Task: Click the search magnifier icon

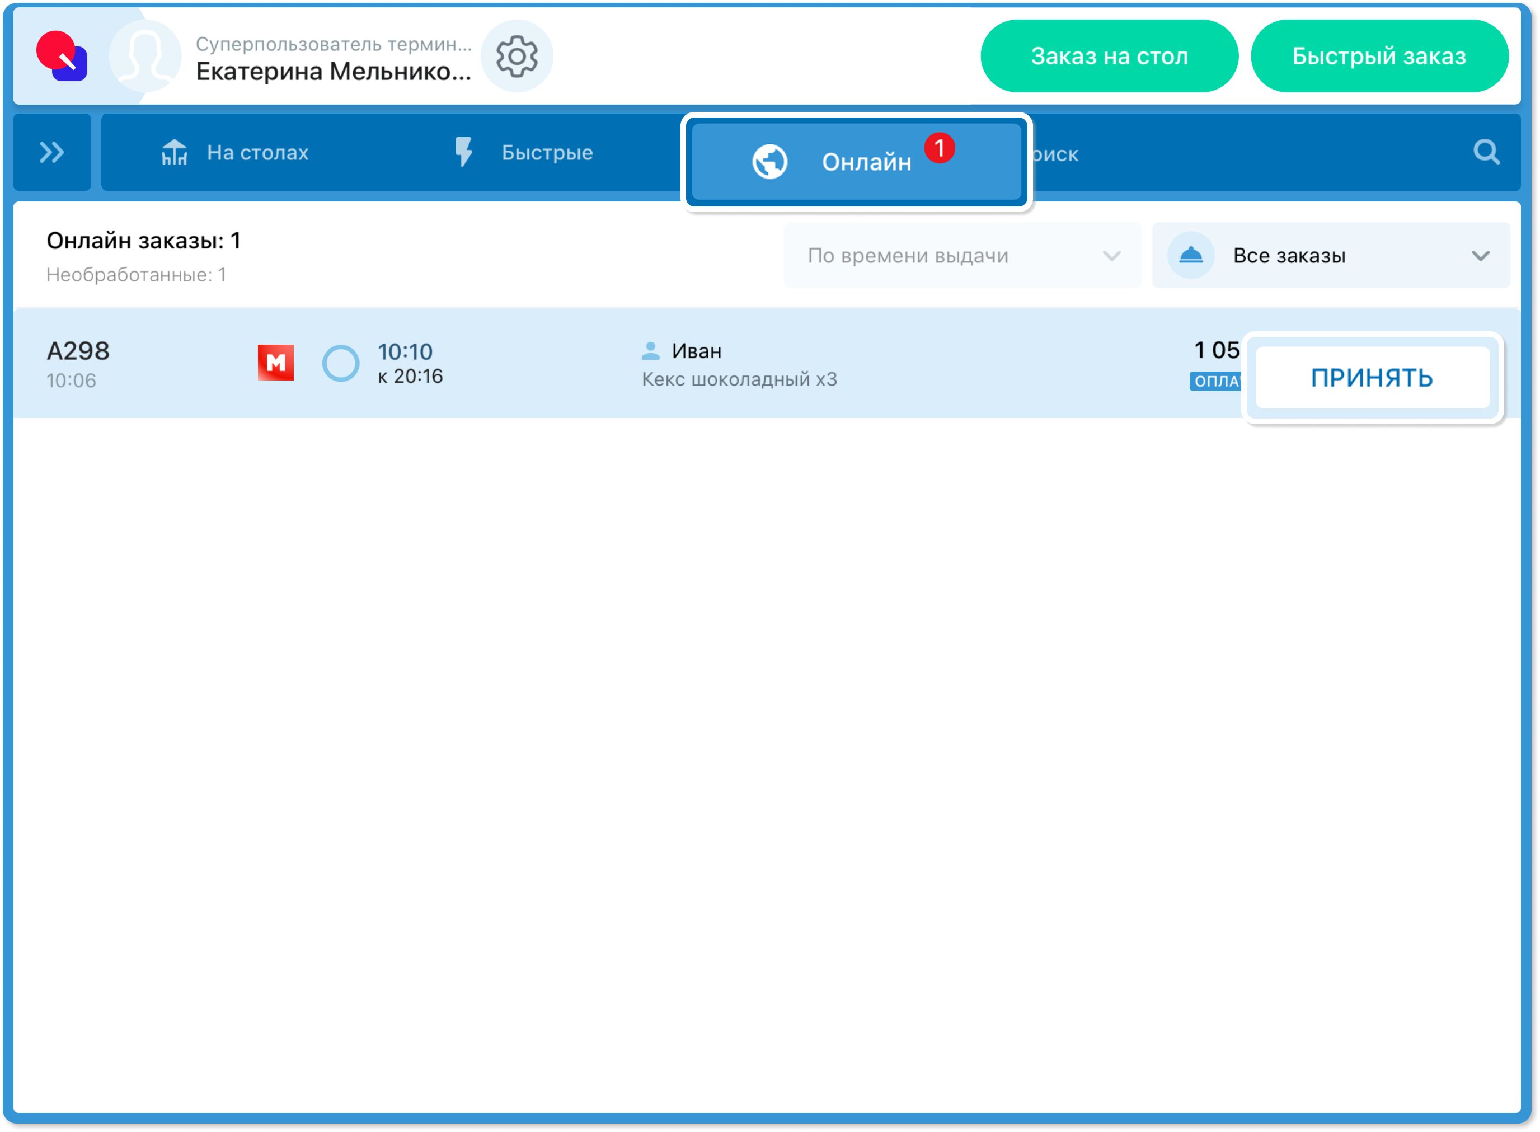Action: point(1486,152)
